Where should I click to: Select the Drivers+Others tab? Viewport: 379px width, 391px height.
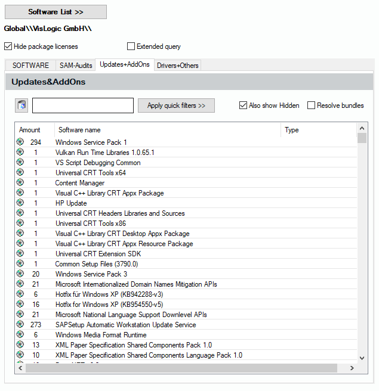tap(177, 66)
